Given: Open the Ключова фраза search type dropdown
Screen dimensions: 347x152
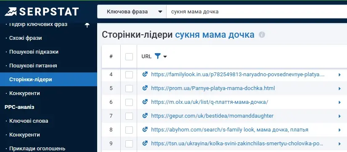Looking at the screenshot, I should click(x=132, y=12).
